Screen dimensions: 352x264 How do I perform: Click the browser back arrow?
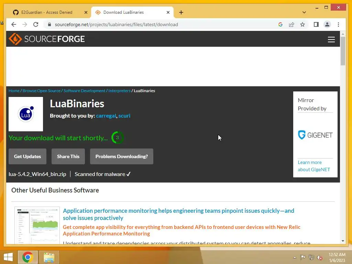[14, 24]
